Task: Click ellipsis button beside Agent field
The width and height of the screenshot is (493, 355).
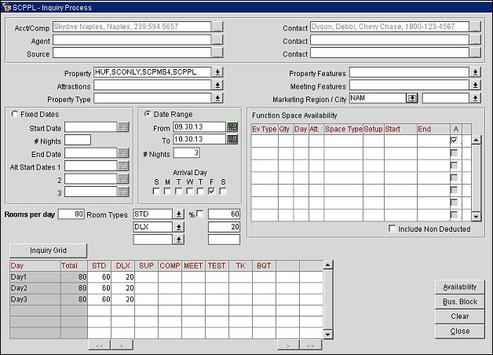Action: 217,41
